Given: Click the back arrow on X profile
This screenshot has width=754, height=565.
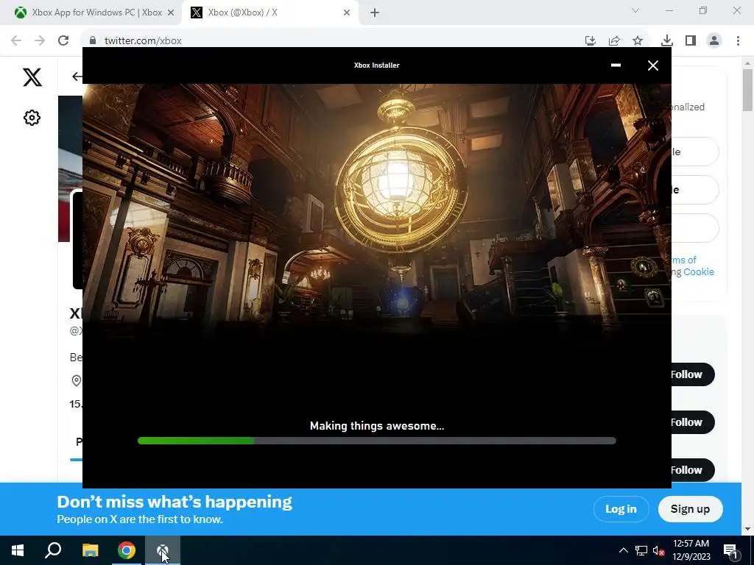Looking at the screenshot, I should 77,76.
